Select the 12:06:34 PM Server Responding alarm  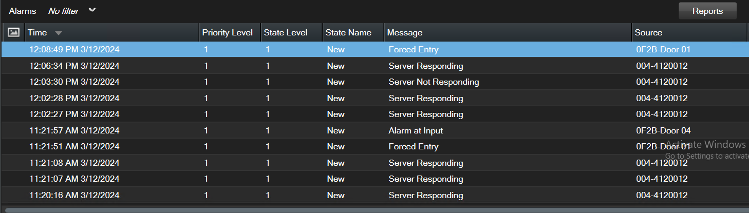(425, 66)
